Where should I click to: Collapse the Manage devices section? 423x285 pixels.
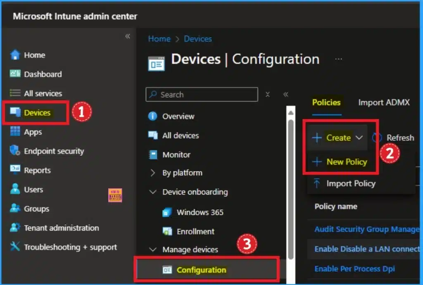coord(190,249)
